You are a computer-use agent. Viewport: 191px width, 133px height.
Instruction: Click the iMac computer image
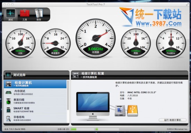(x=93, y=106)
